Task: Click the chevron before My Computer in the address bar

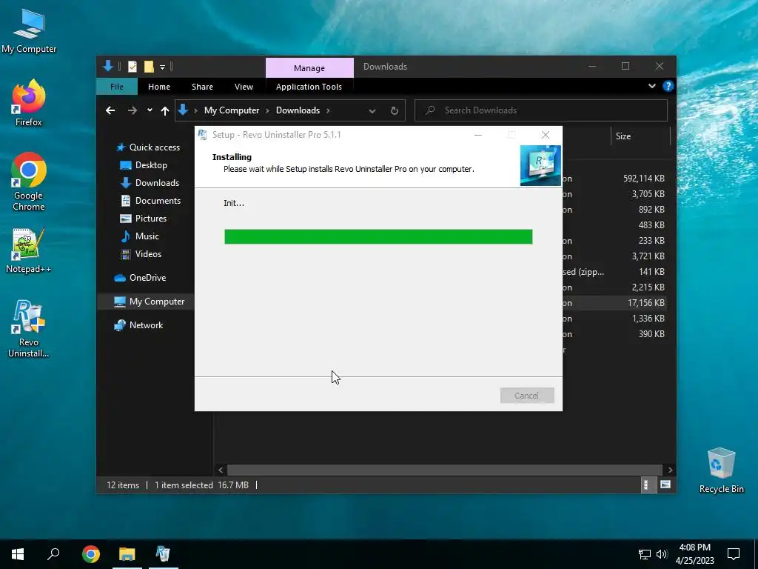Action: (x=195, y=110)
